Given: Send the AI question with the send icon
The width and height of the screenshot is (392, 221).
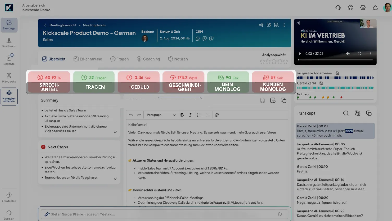Looking at the screenshot, I should (x=280, y=214).
